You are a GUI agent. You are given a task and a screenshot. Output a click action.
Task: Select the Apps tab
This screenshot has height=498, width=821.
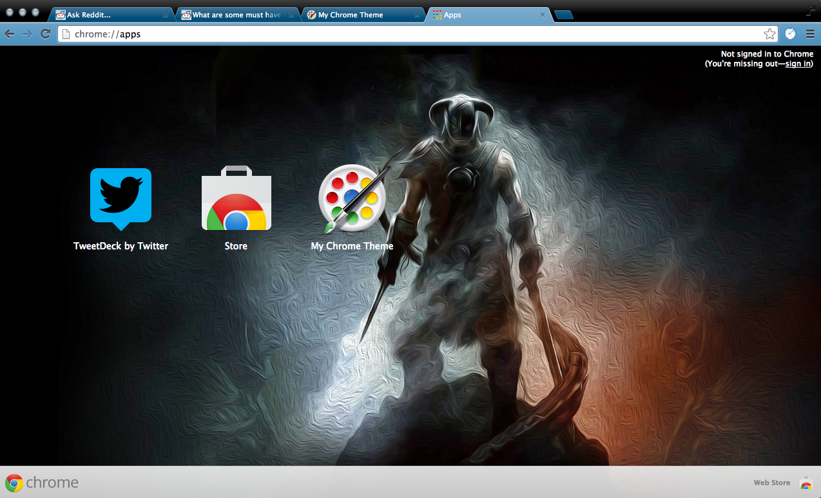coord(490,15)
